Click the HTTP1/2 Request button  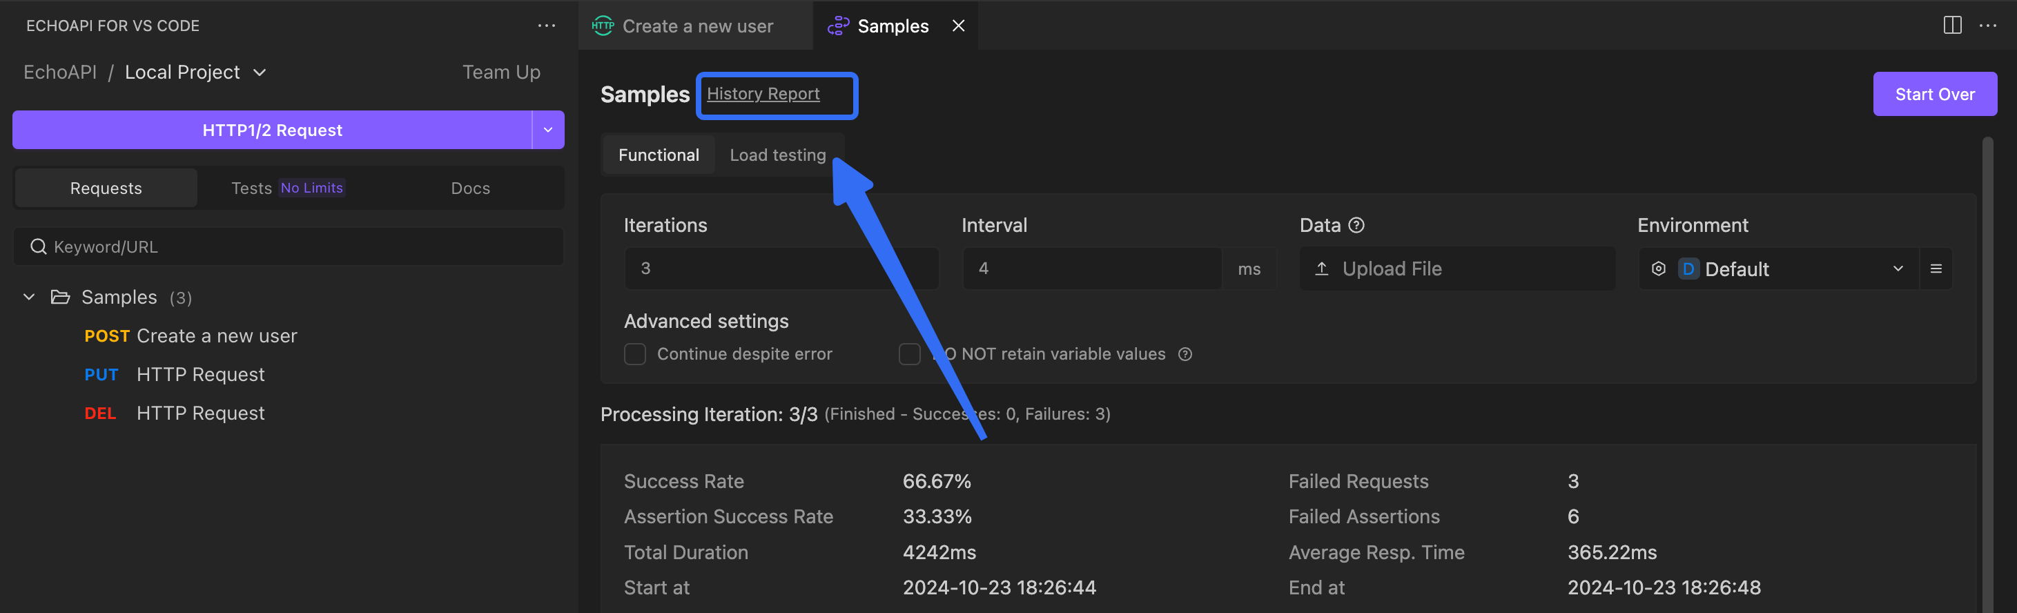[272, 130]
